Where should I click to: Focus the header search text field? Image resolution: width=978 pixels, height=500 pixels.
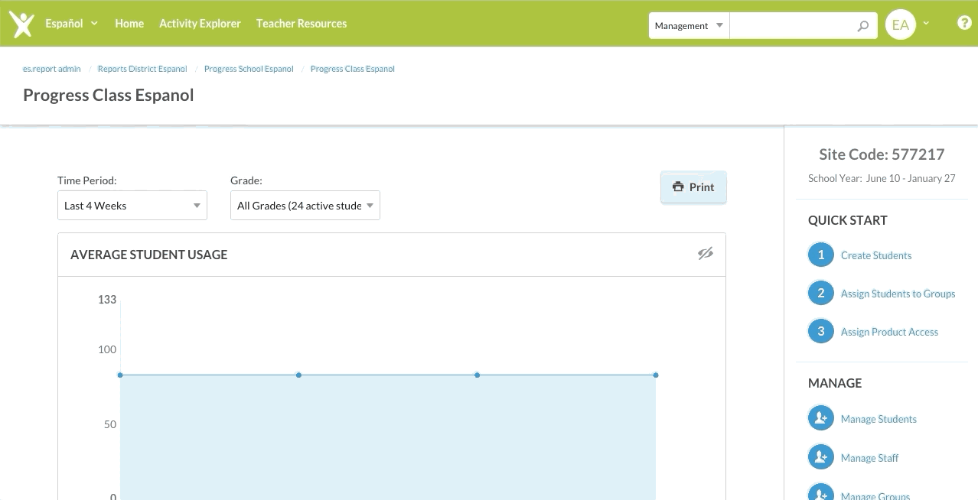click(x=792, y=25)
